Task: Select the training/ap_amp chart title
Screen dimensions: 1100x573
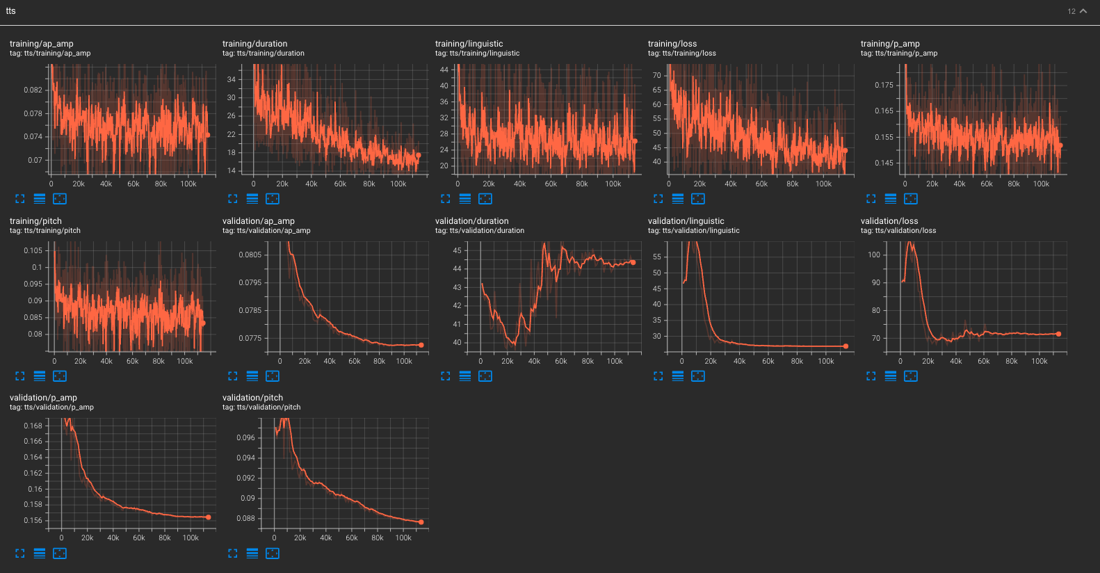Action: 41,44
